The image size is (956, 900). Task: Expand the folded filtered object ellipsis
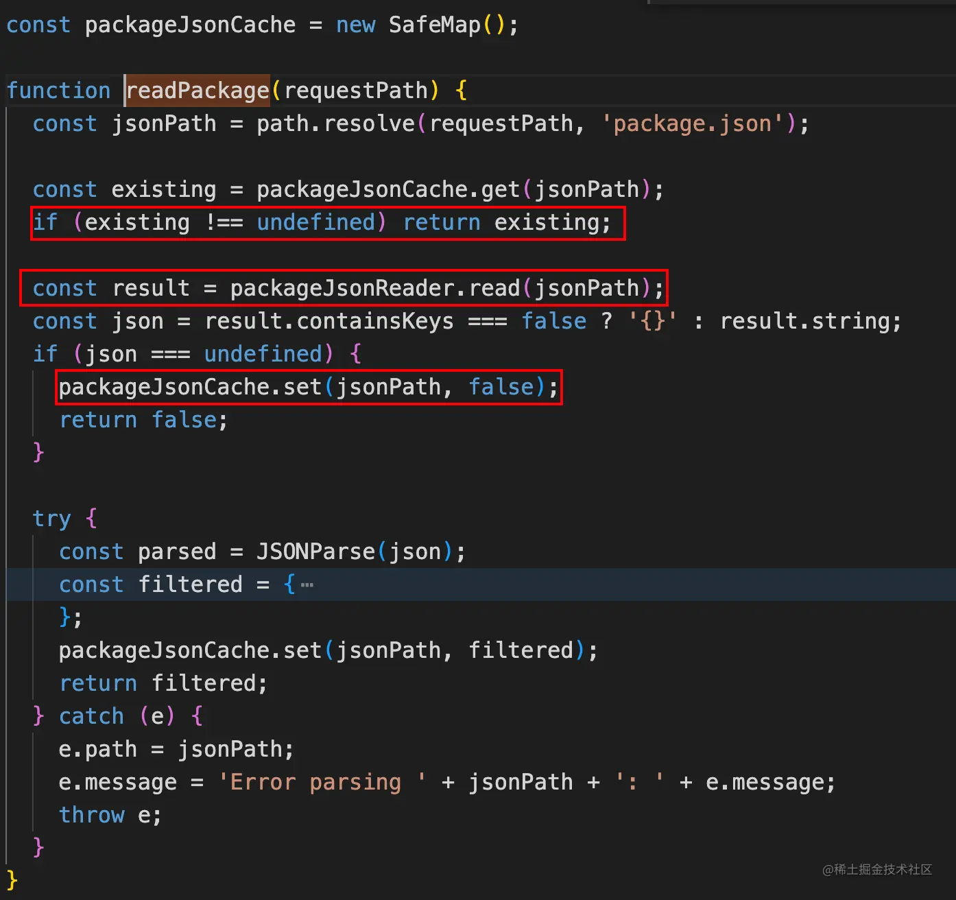[307, 585]
